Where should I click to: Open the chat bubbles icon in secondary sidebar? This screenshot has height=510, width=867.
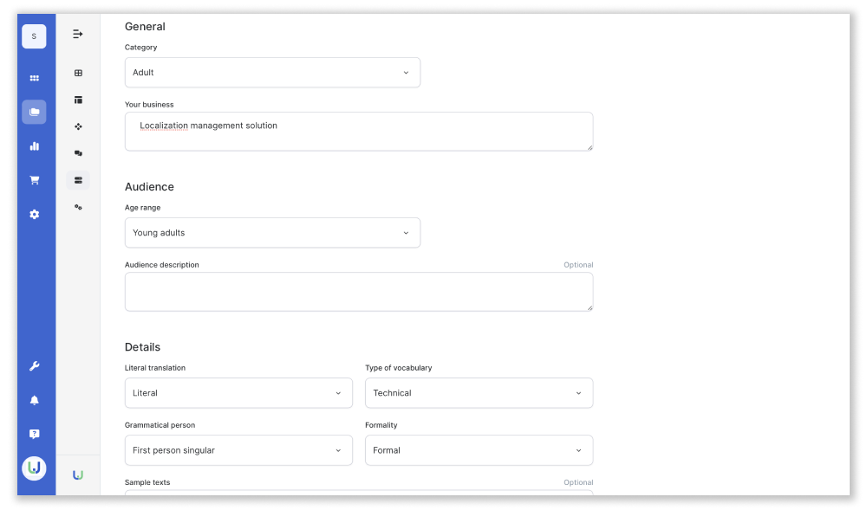(x=78, y=153)
